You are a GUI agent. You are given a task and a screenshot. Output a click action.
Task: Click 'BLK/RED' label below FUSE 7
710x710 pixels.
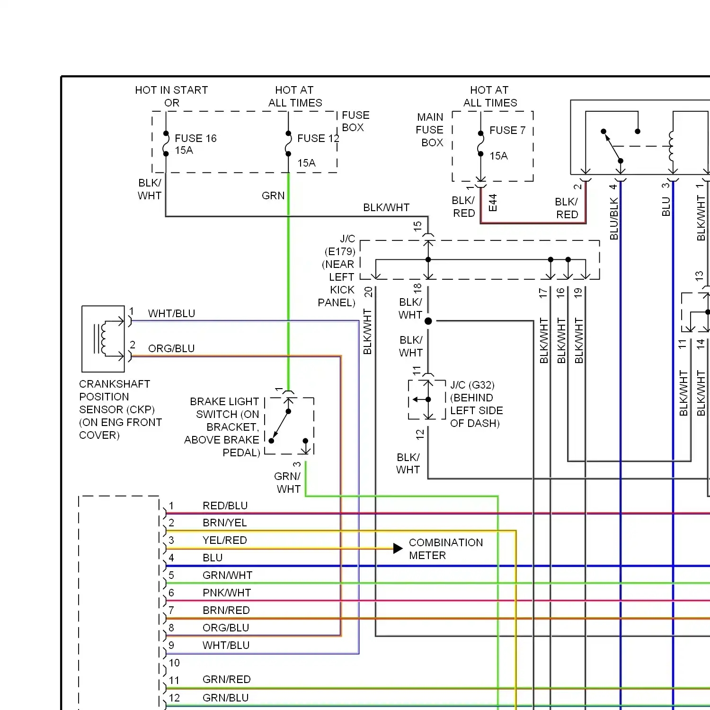(x=463, y=207)
